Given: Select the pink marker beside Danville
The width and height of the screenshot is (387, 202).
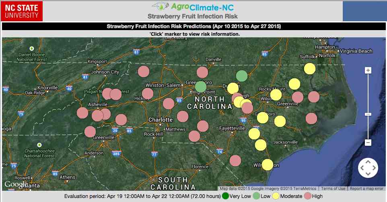Looking at the screenshot, I should click(202, 72).
